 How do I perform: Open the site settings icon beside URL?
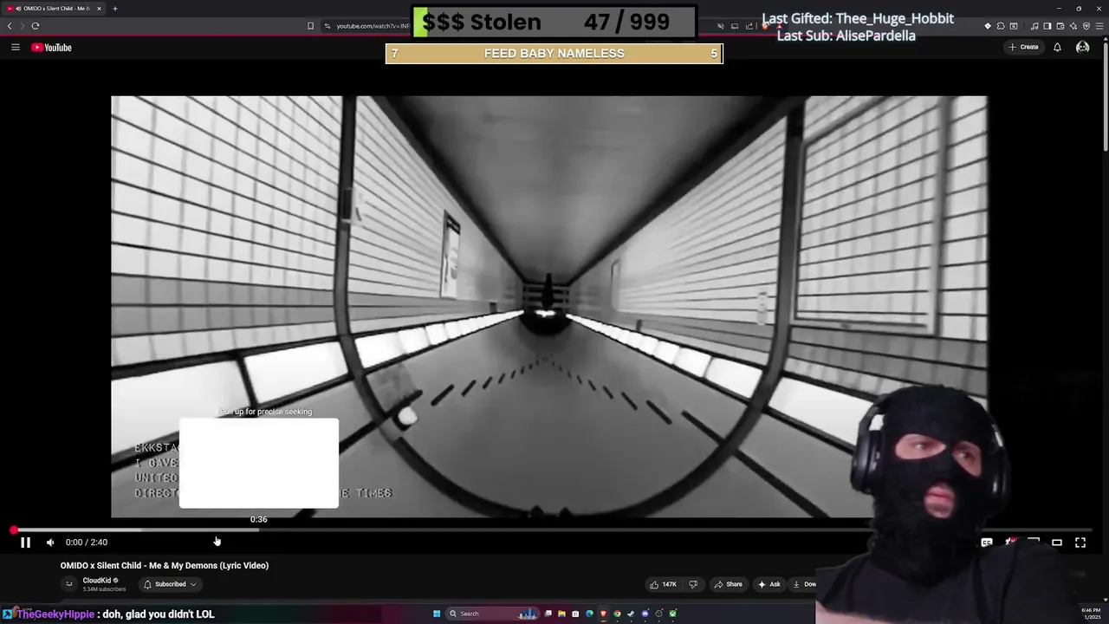328,26
